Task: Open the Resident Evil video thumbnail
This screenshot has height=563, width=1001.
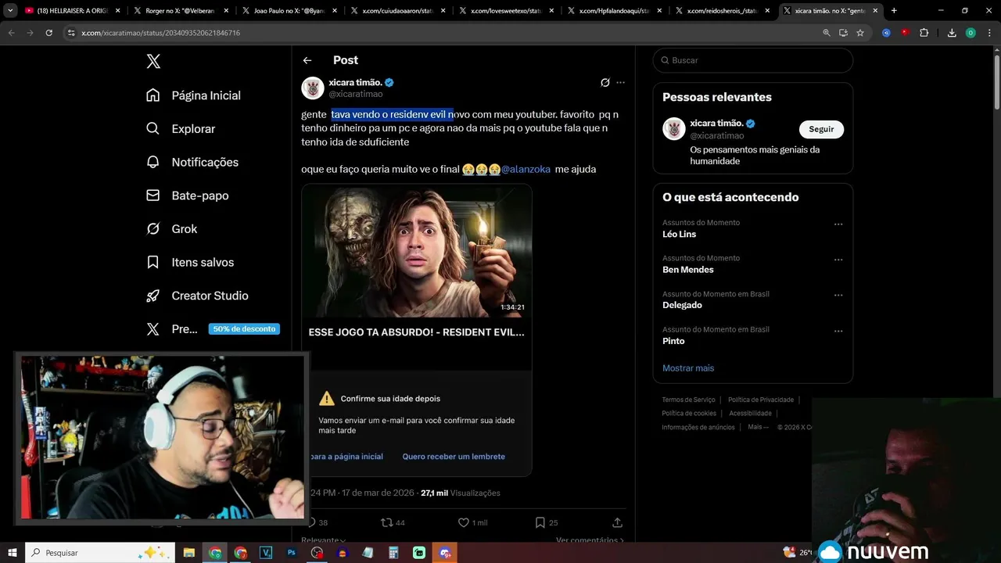Action: click(x=416, y=252)
